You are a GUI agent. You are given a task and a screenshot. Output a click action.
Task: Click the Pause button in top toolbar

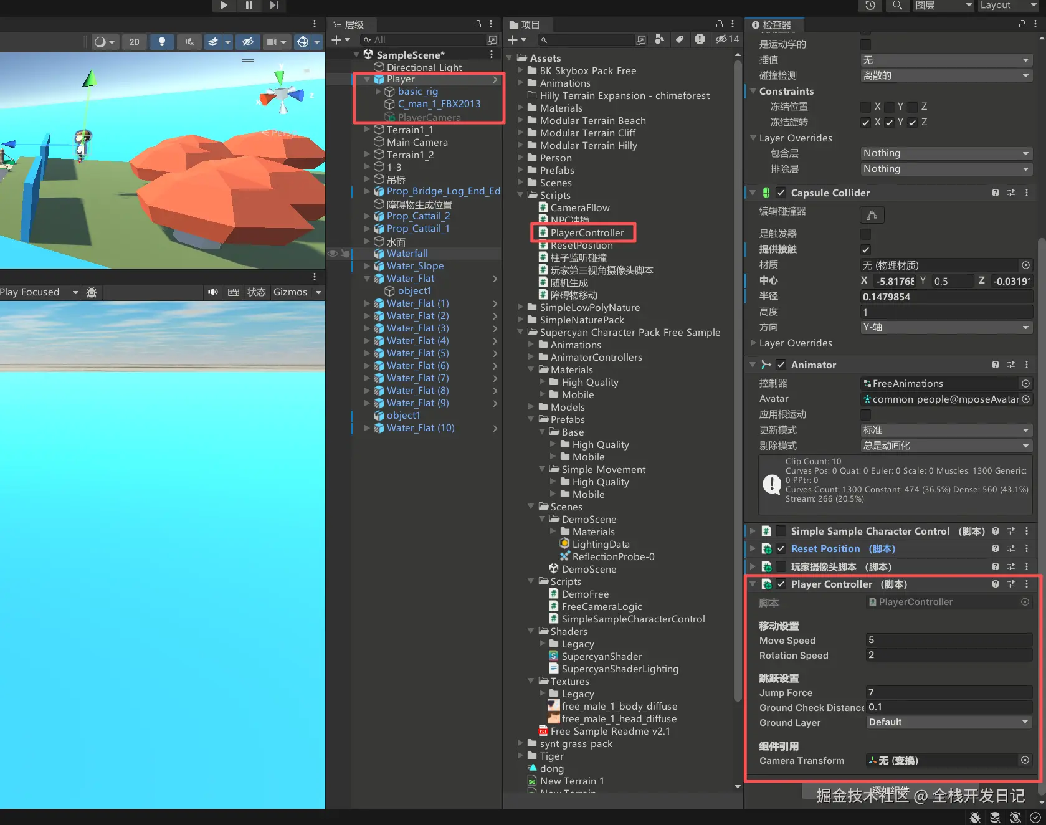point(249,6)
